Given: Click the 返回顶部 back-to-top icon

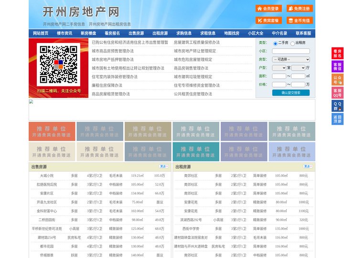Looking at the screenshot, I should tap(337, 119).
